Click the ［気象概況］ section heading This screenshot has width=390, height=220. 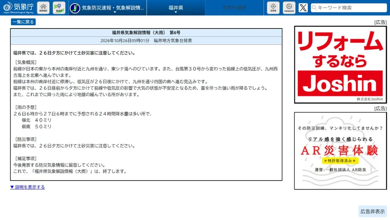[26, 62]
